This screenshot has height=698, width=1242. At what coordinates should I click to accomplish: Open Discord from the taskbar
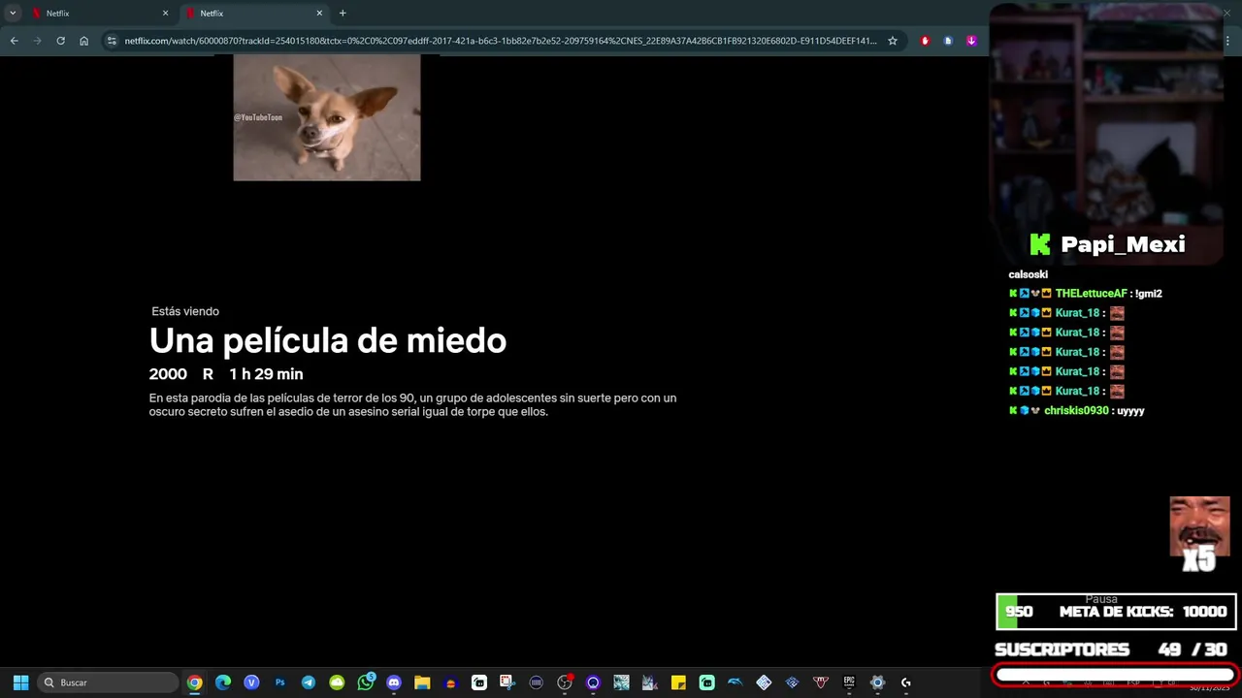(394, 682)
